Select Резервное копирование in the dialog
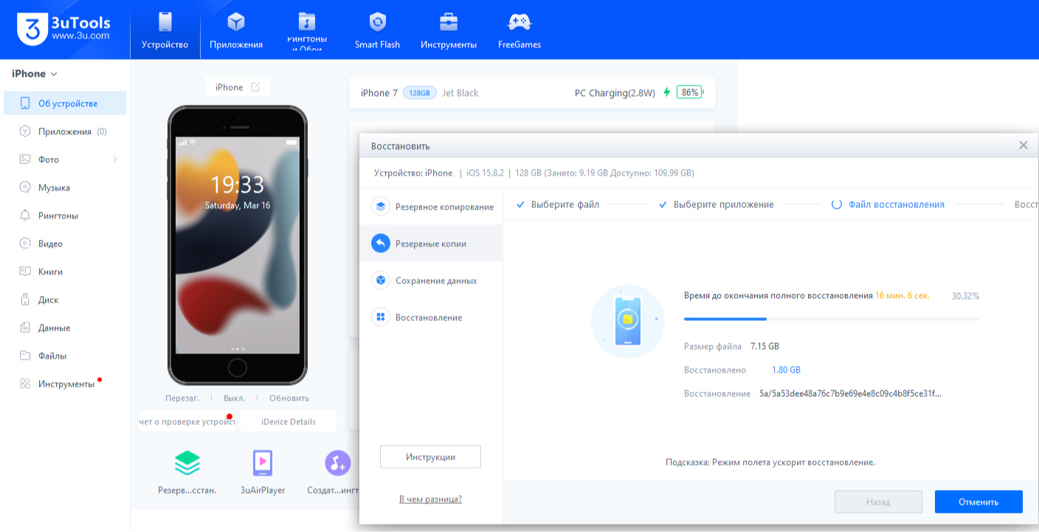 click(432, 207)
